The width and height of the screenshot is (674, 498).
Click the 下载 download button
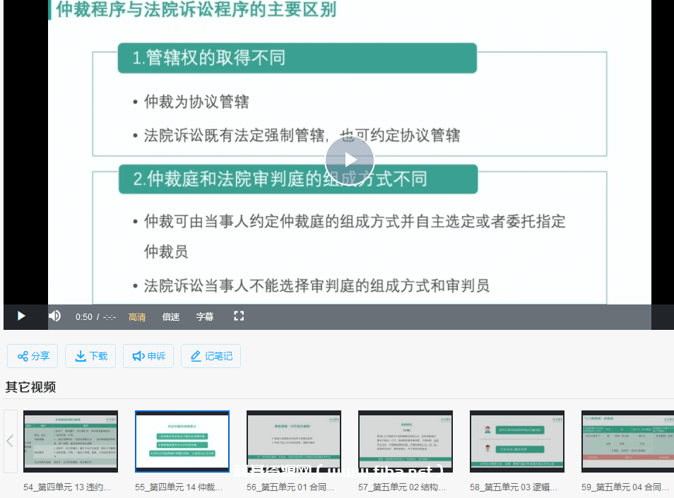(x=90, y=356)
